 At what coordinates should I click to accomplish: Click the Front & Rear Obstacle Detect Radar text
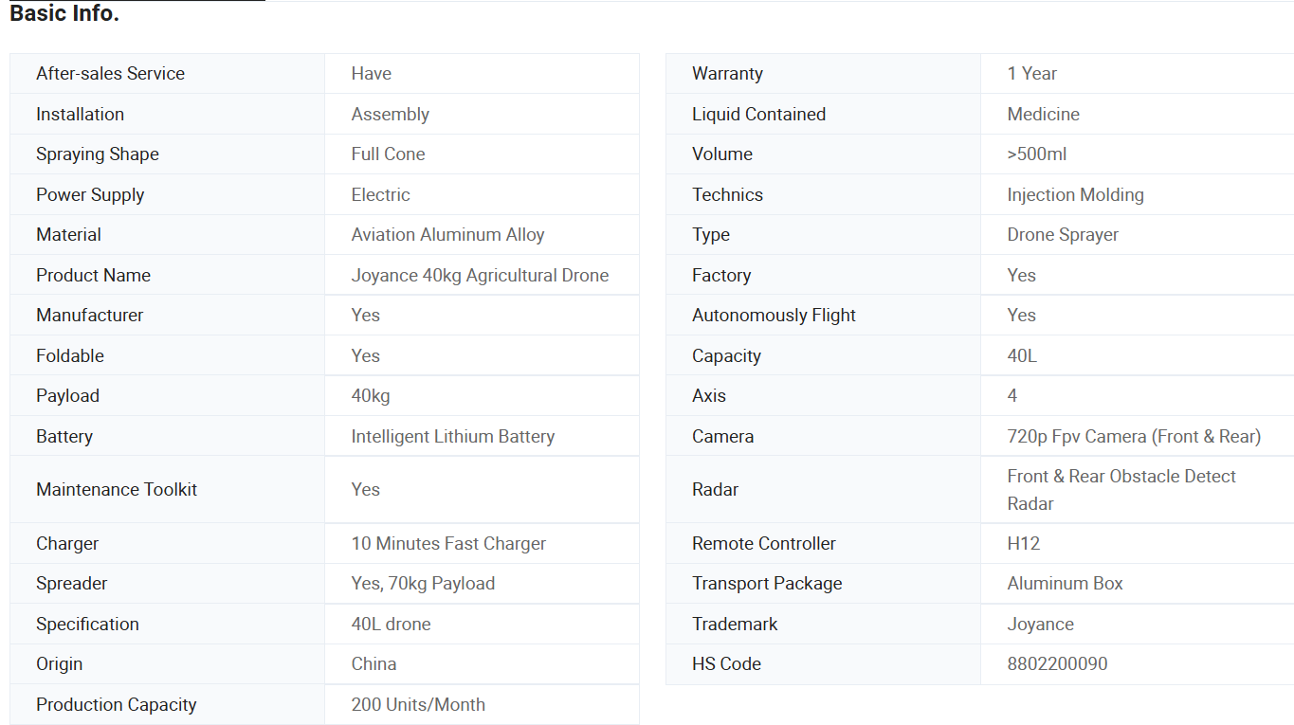coord(1121,489)
